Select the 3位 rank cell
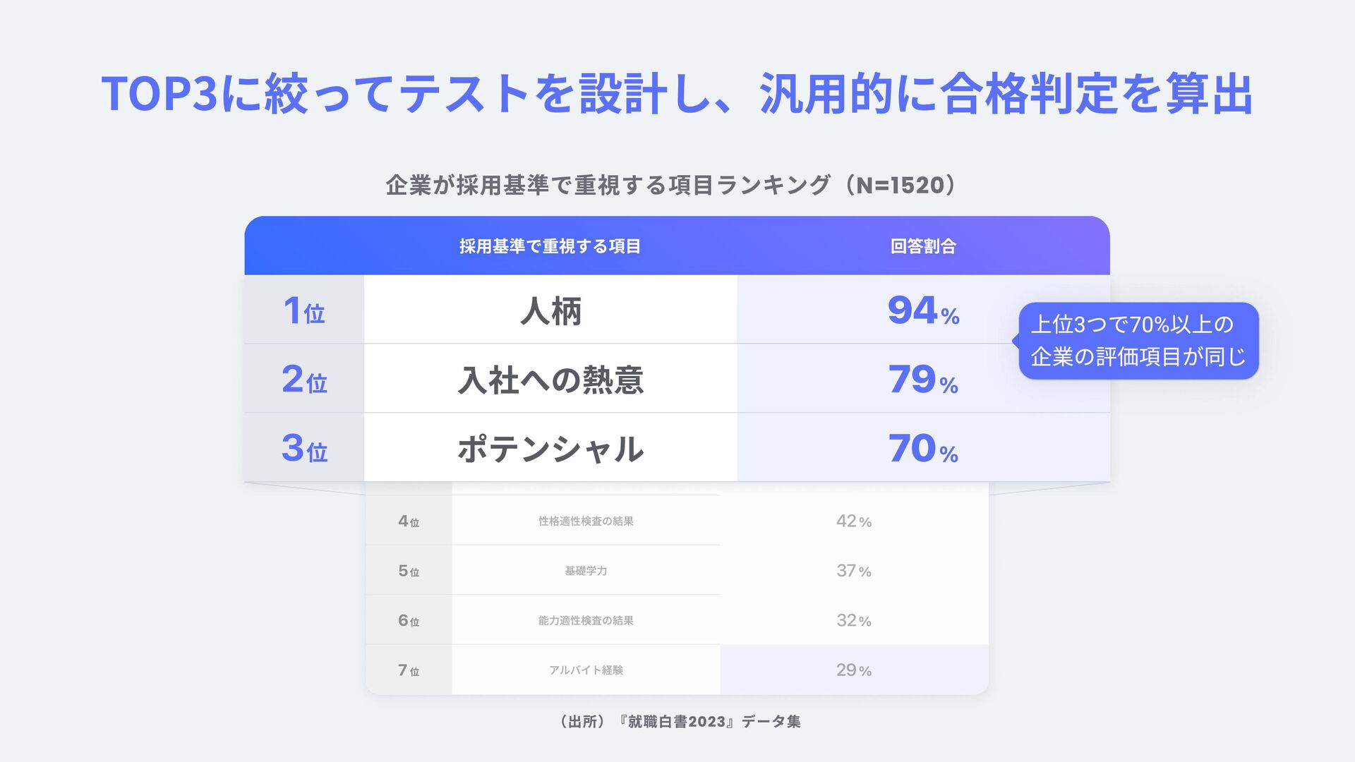The width and height of the screenshot is (1355, 762). 304,448
